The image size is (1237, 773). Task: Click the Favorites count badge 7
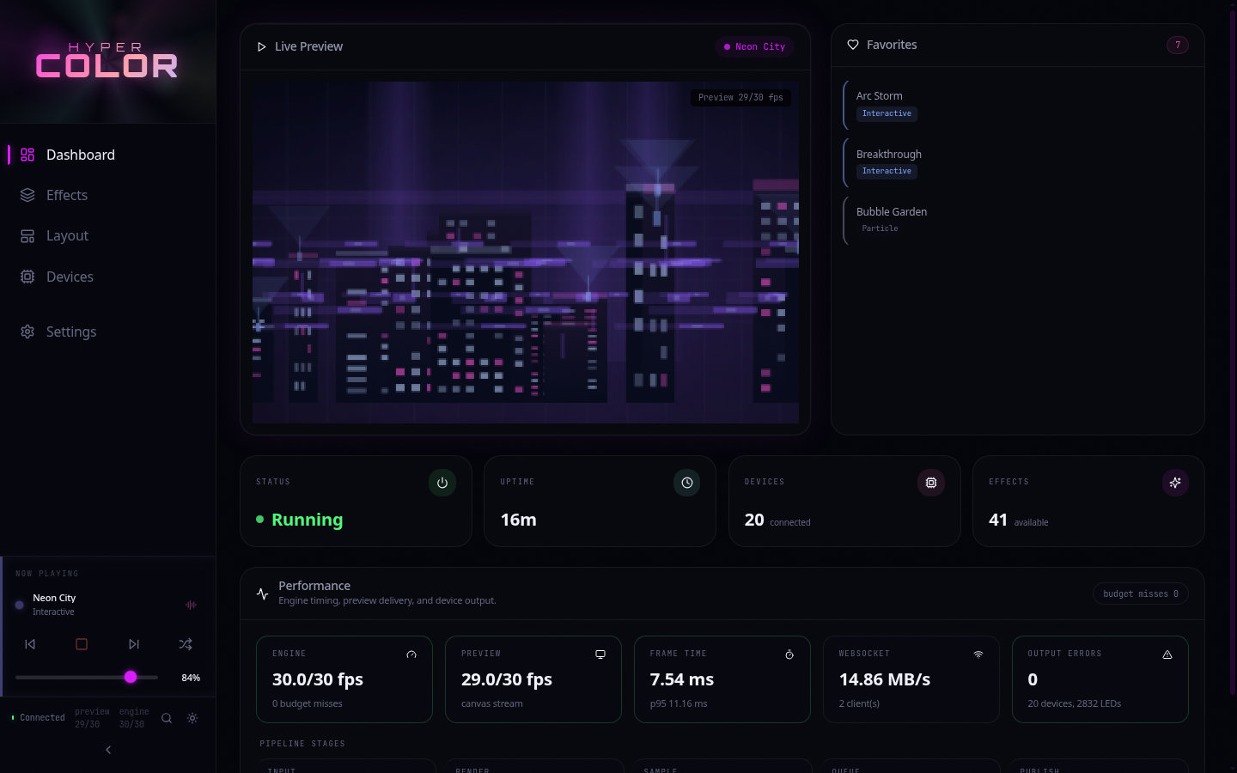1178,45
